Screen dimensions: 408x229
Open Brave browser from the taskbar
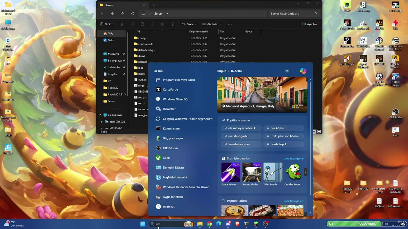coord(237,224)
